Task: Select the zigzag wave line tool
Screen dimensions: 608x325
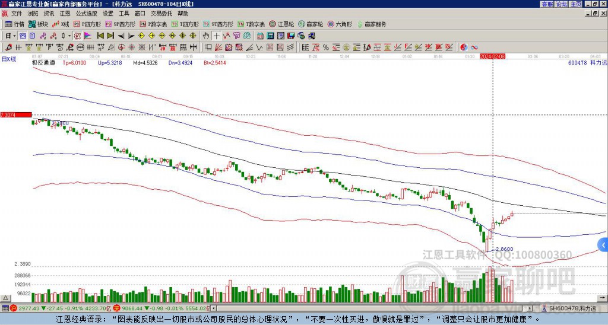Action: [260, 47]
